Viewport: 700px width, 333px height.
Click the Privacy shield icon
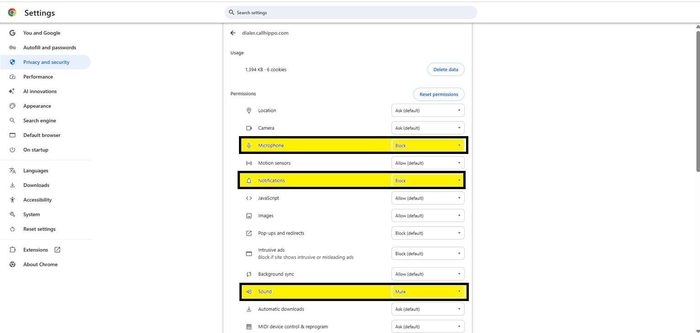[12, 62]
